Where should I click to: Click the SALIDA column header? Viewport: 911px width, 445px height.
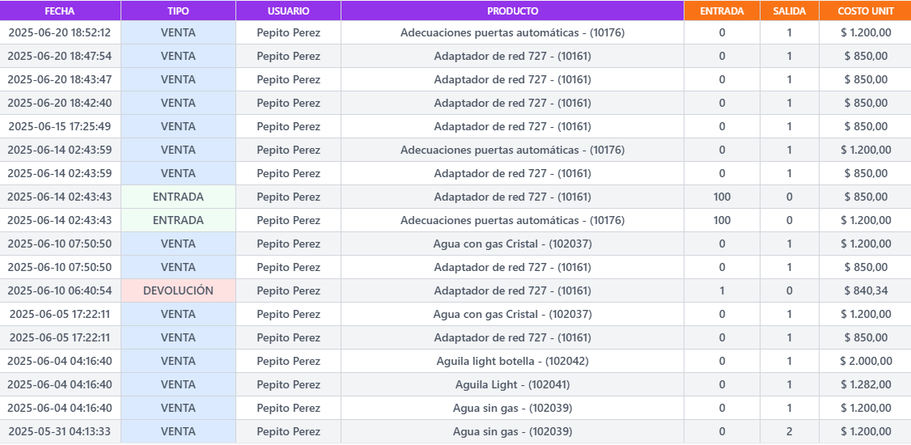(x=789, y=11)
